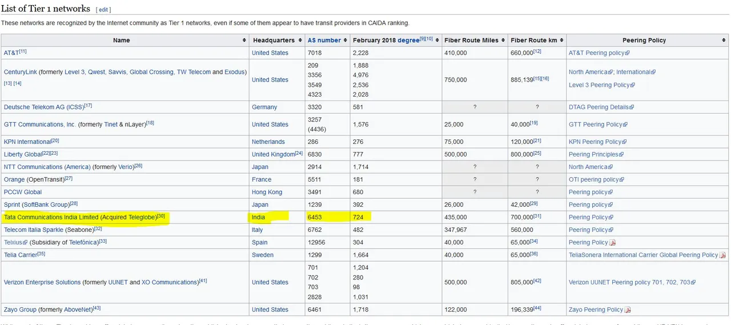Screen dimensions: 731x325
Task: Open Sweden headquarters link
Action: [x=263, y=255]
